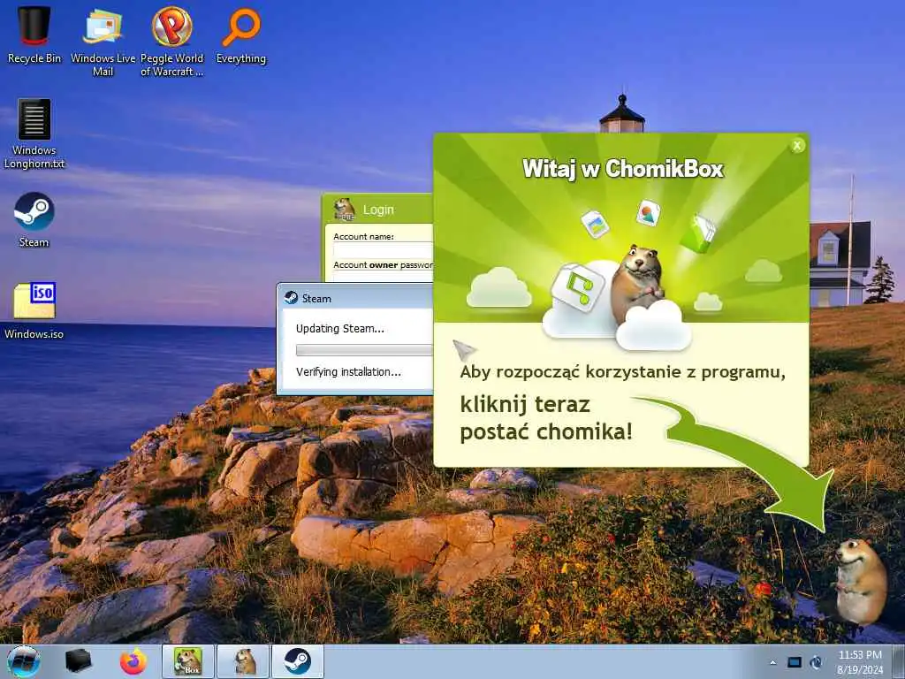Viewport: 905px width, 679px height.
Task: Switch to Steam taskbar button
Action: [x=298, y=661]
